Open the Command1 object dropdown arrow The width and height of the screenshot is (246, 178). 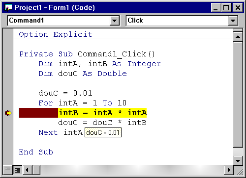tap(114, 21)
